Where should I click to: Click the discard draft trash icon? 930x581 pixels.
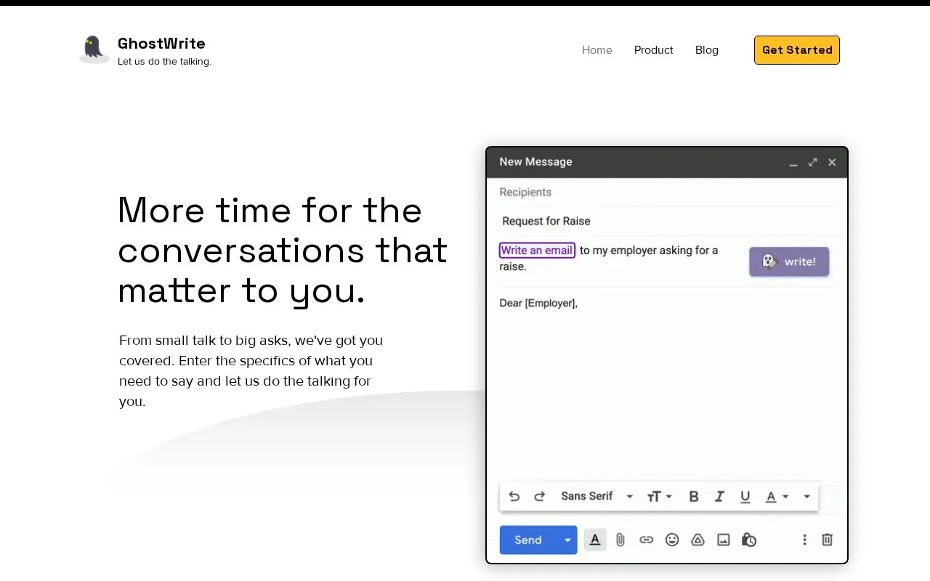[x=827, y=540]
